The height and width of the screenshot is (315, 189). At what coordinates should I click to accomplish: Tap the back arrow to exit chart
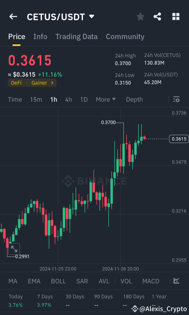point(13,16)
